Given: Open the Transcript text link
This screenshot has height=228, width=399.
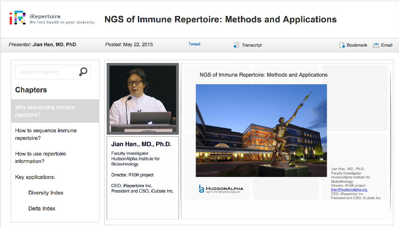Looking at the screenshot, I should click(252, 45).
